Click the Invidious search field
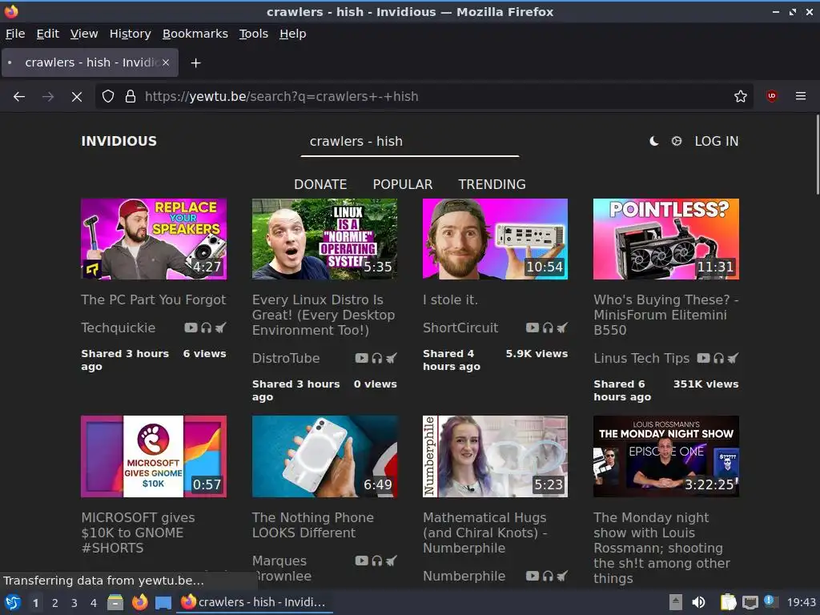The image size is (820, 615). click(x=409, y=142)
